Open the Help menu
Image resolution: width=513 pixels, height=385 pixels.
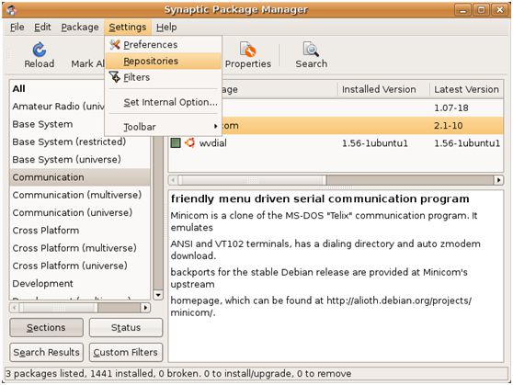click(x=166, y=28)
